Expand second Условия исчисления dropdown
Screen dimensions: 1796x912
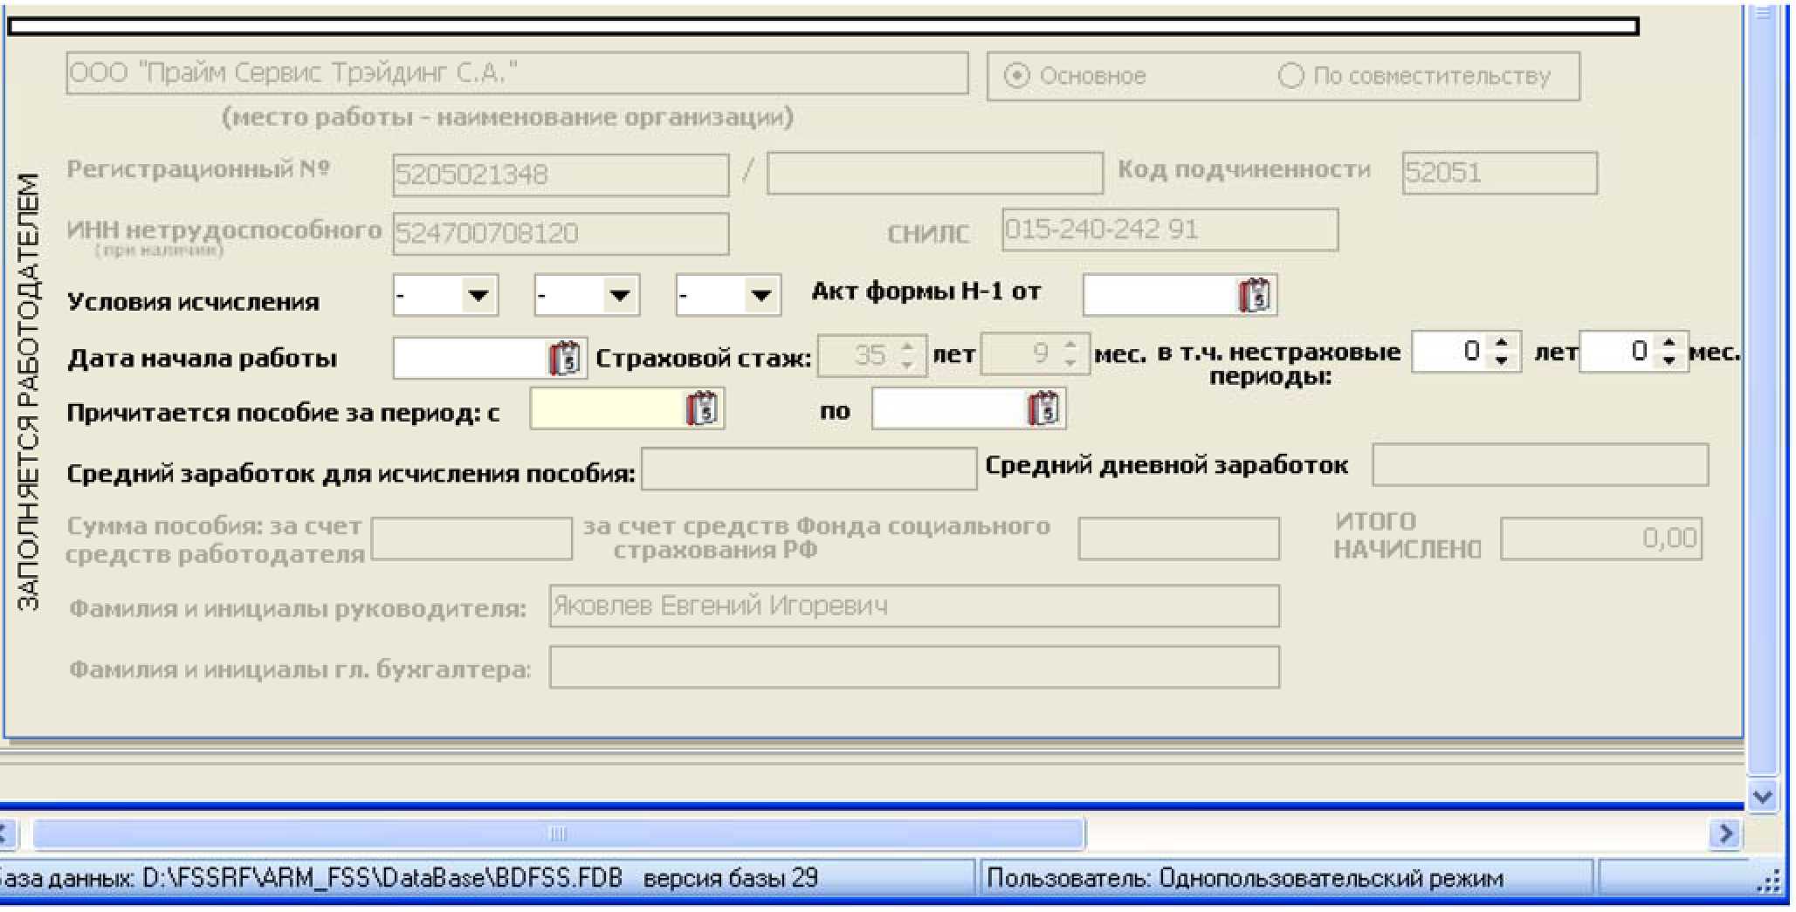tap(619, 295)
